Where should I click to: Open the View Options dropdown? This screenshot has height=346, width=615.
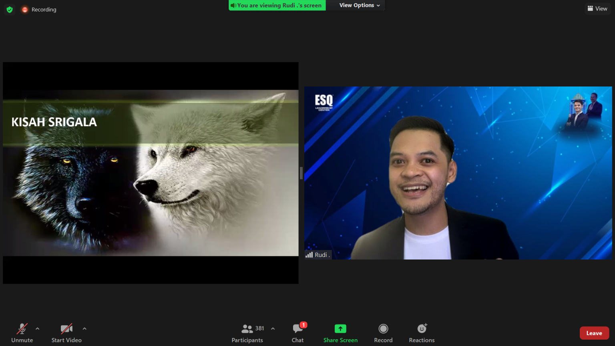pos(359,5)
